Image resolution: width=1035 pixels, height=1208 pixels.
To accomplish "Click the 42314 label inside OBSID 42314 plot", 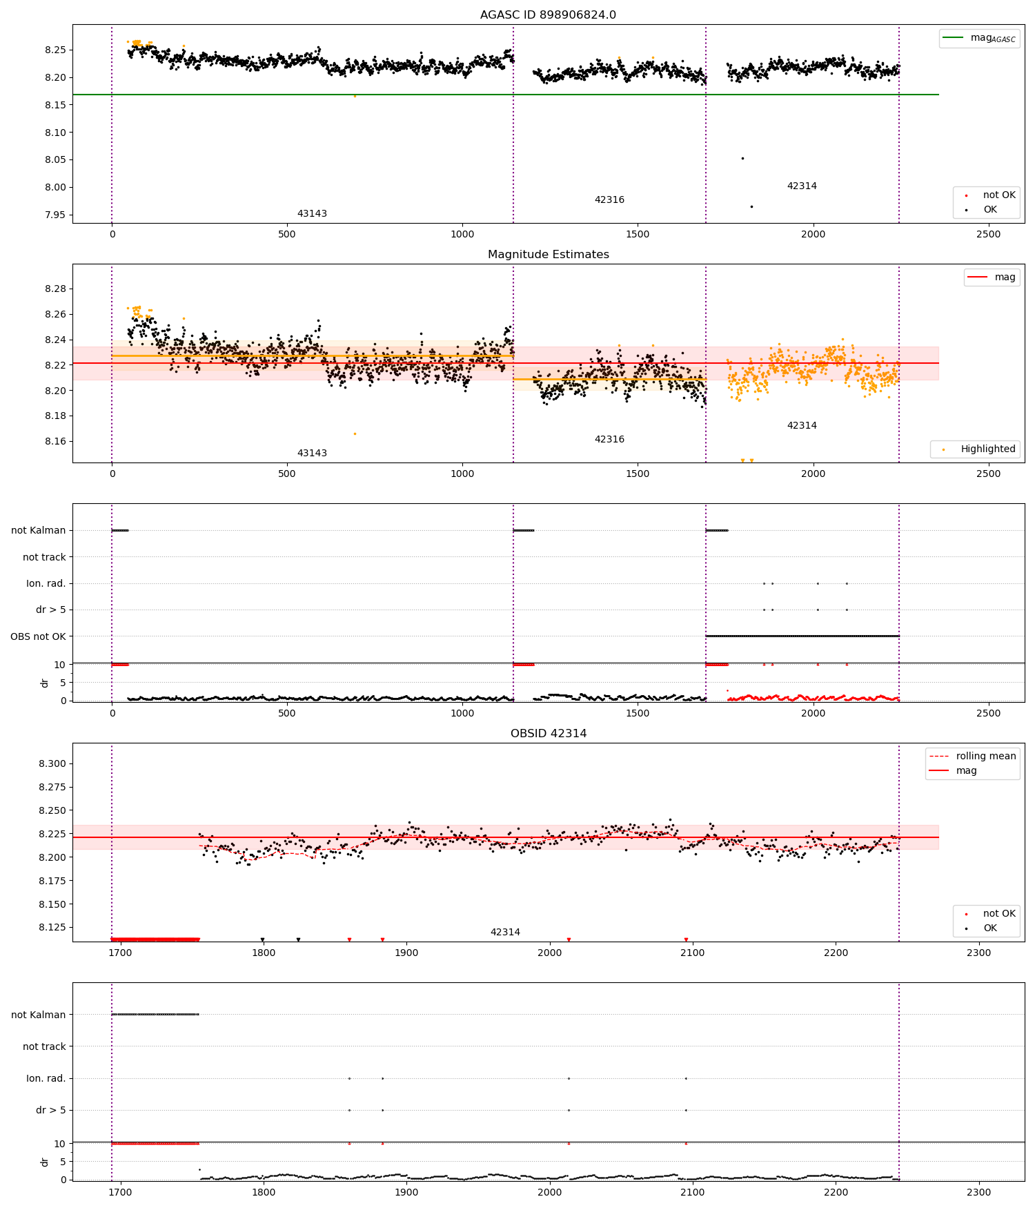I will coord(505,933).
